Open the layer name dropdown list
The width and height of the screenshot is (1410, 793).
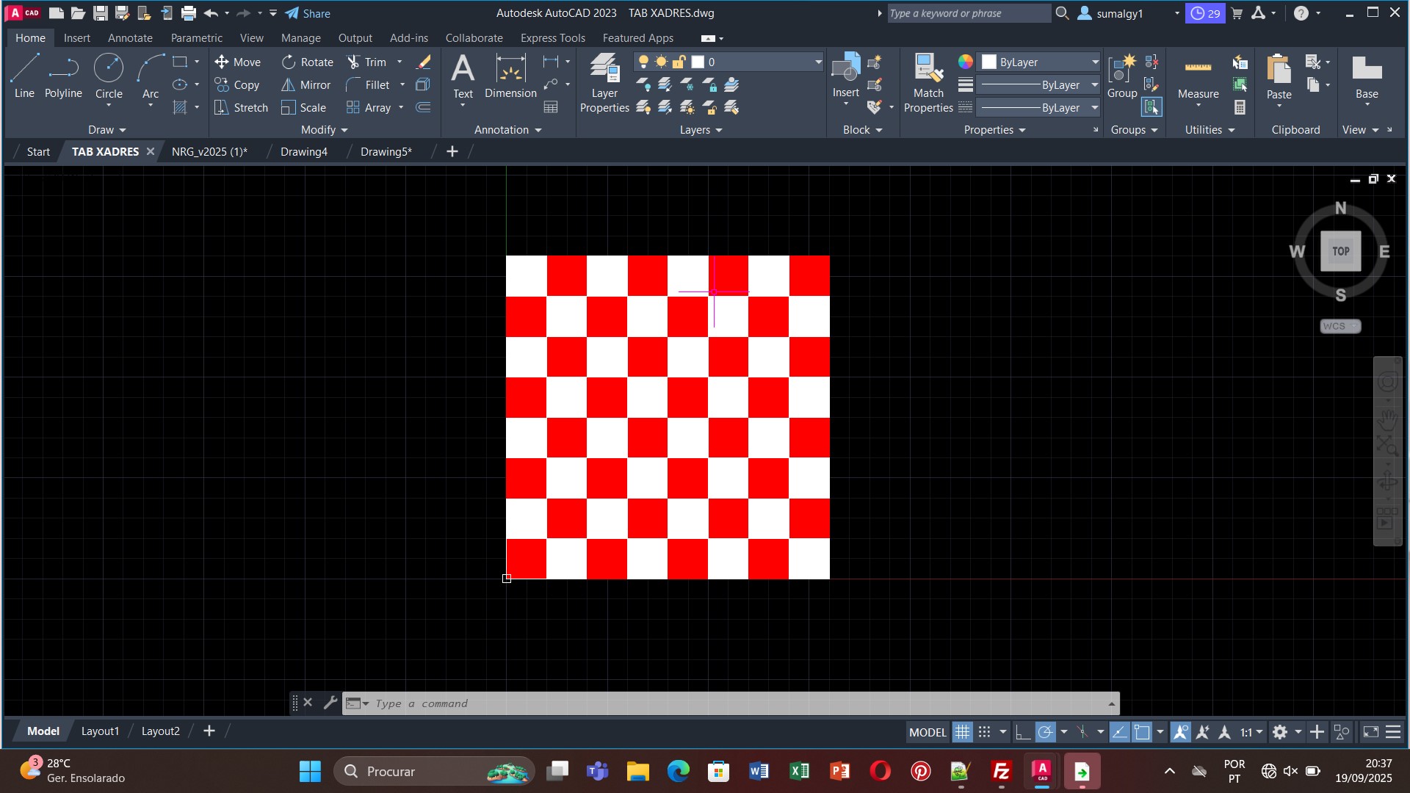coord(818,62)
